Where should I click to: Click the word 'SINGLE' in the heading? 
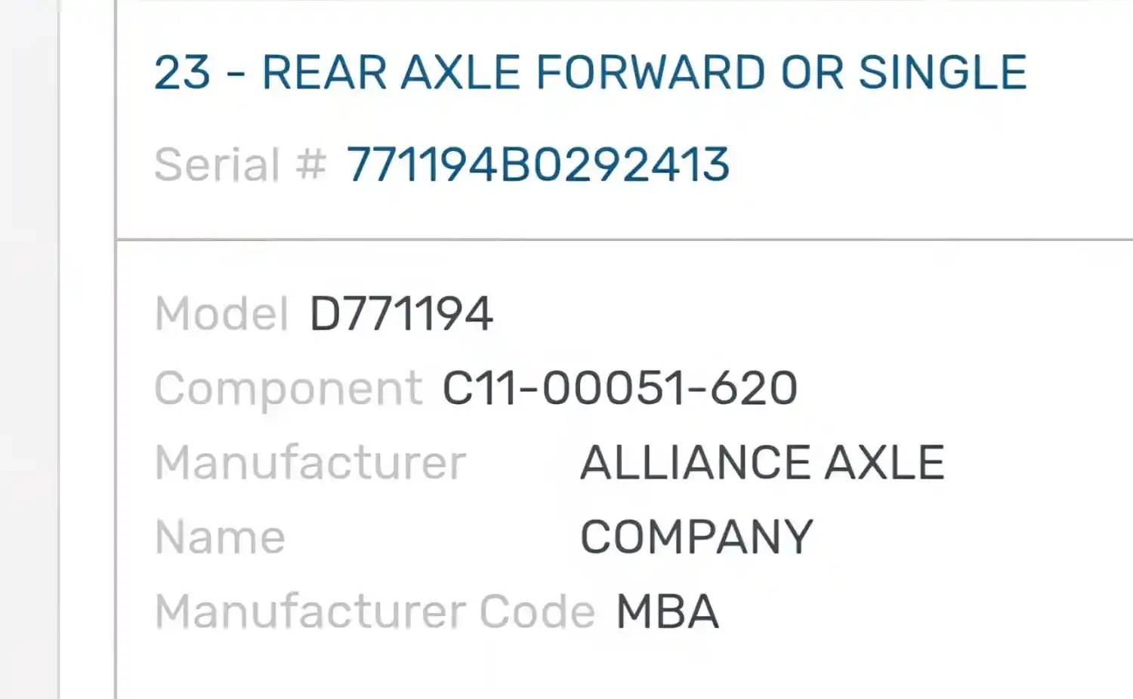point(942,72)
